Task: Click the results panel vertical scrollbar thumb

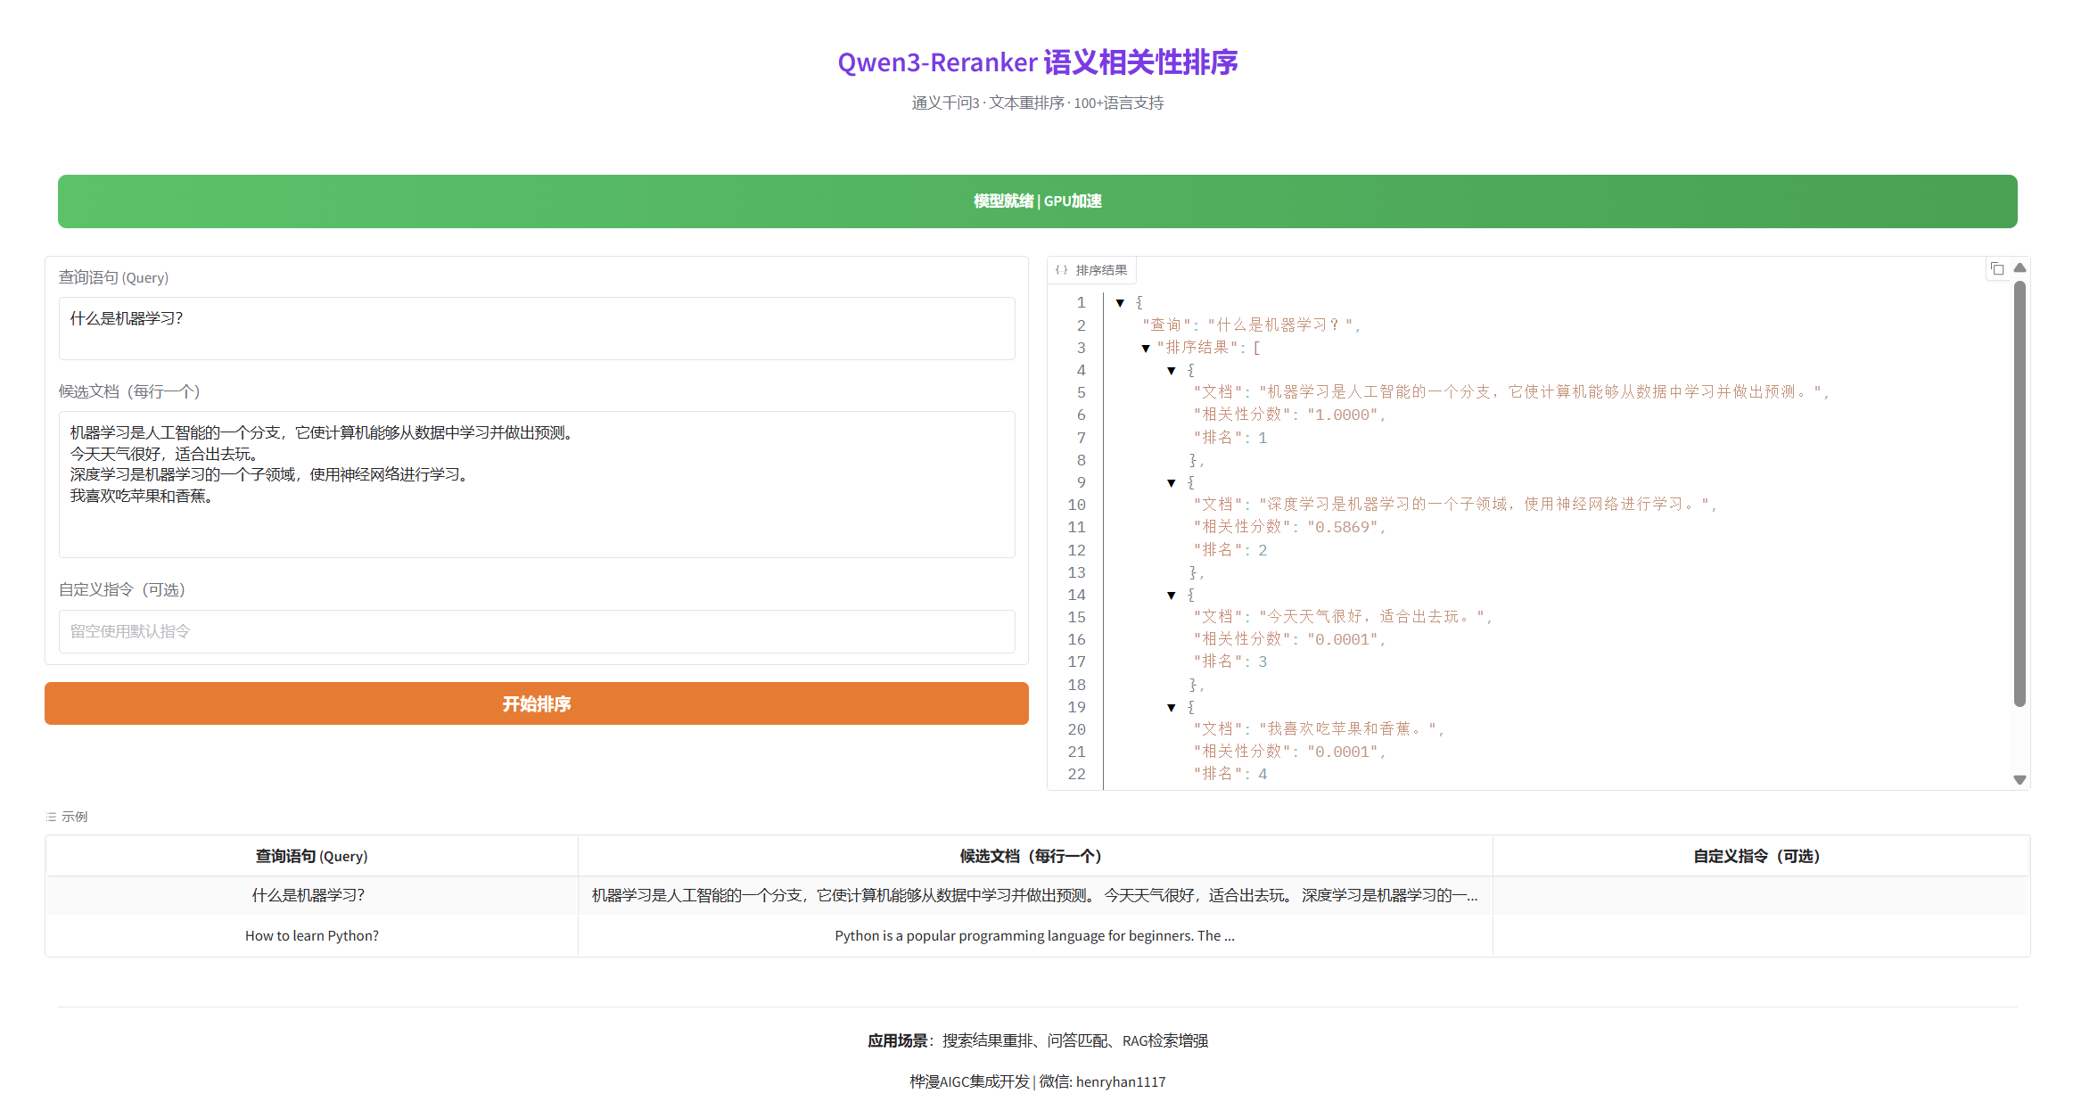Action: (x=2020, y=494)
